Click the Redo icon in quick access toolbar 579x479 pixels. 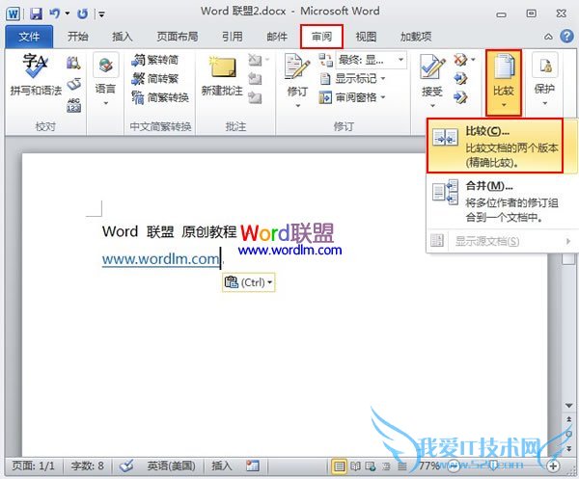pyautogui.click(x=82, y=14)
